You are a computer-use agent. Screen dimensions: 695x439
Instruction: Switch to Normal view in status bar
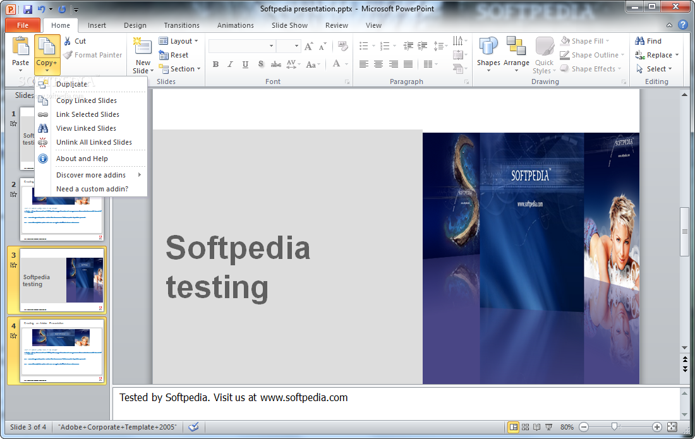513,427
